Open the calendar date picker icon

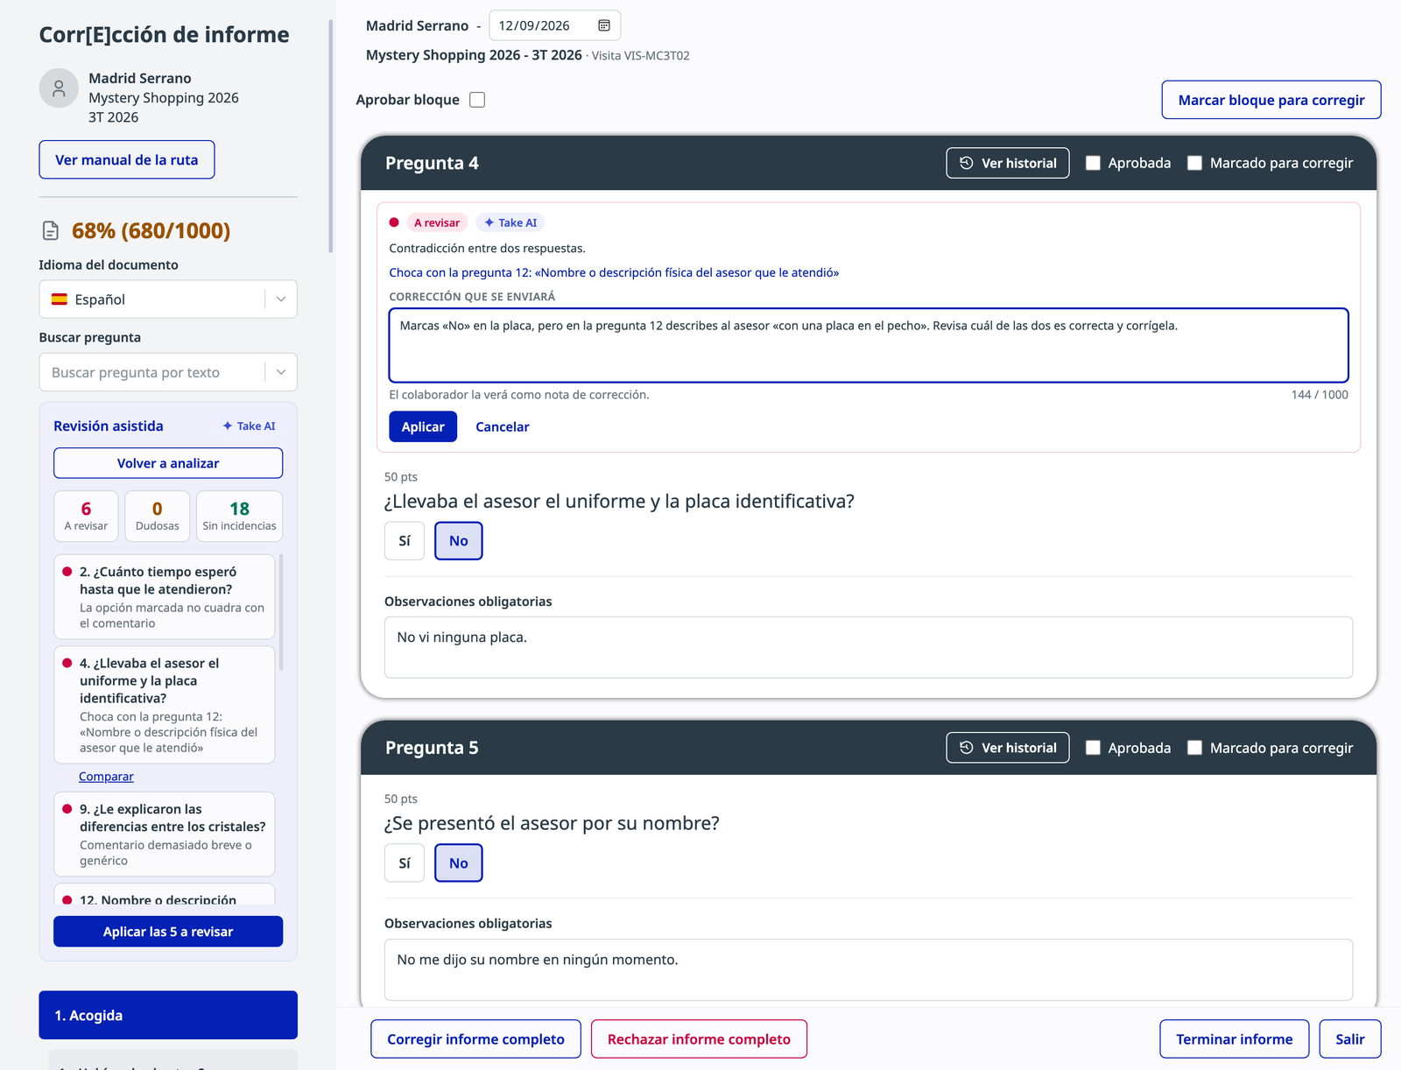(x=604, y=25)
